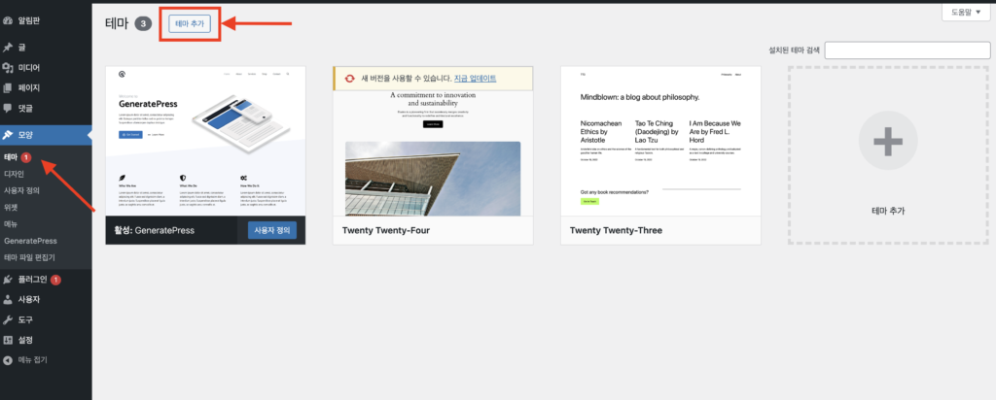Select the 테마 파일 편집기 submenu item
The height and width of the screenshot is (400, 996).
pyautogui.click(x=30, y=258)
